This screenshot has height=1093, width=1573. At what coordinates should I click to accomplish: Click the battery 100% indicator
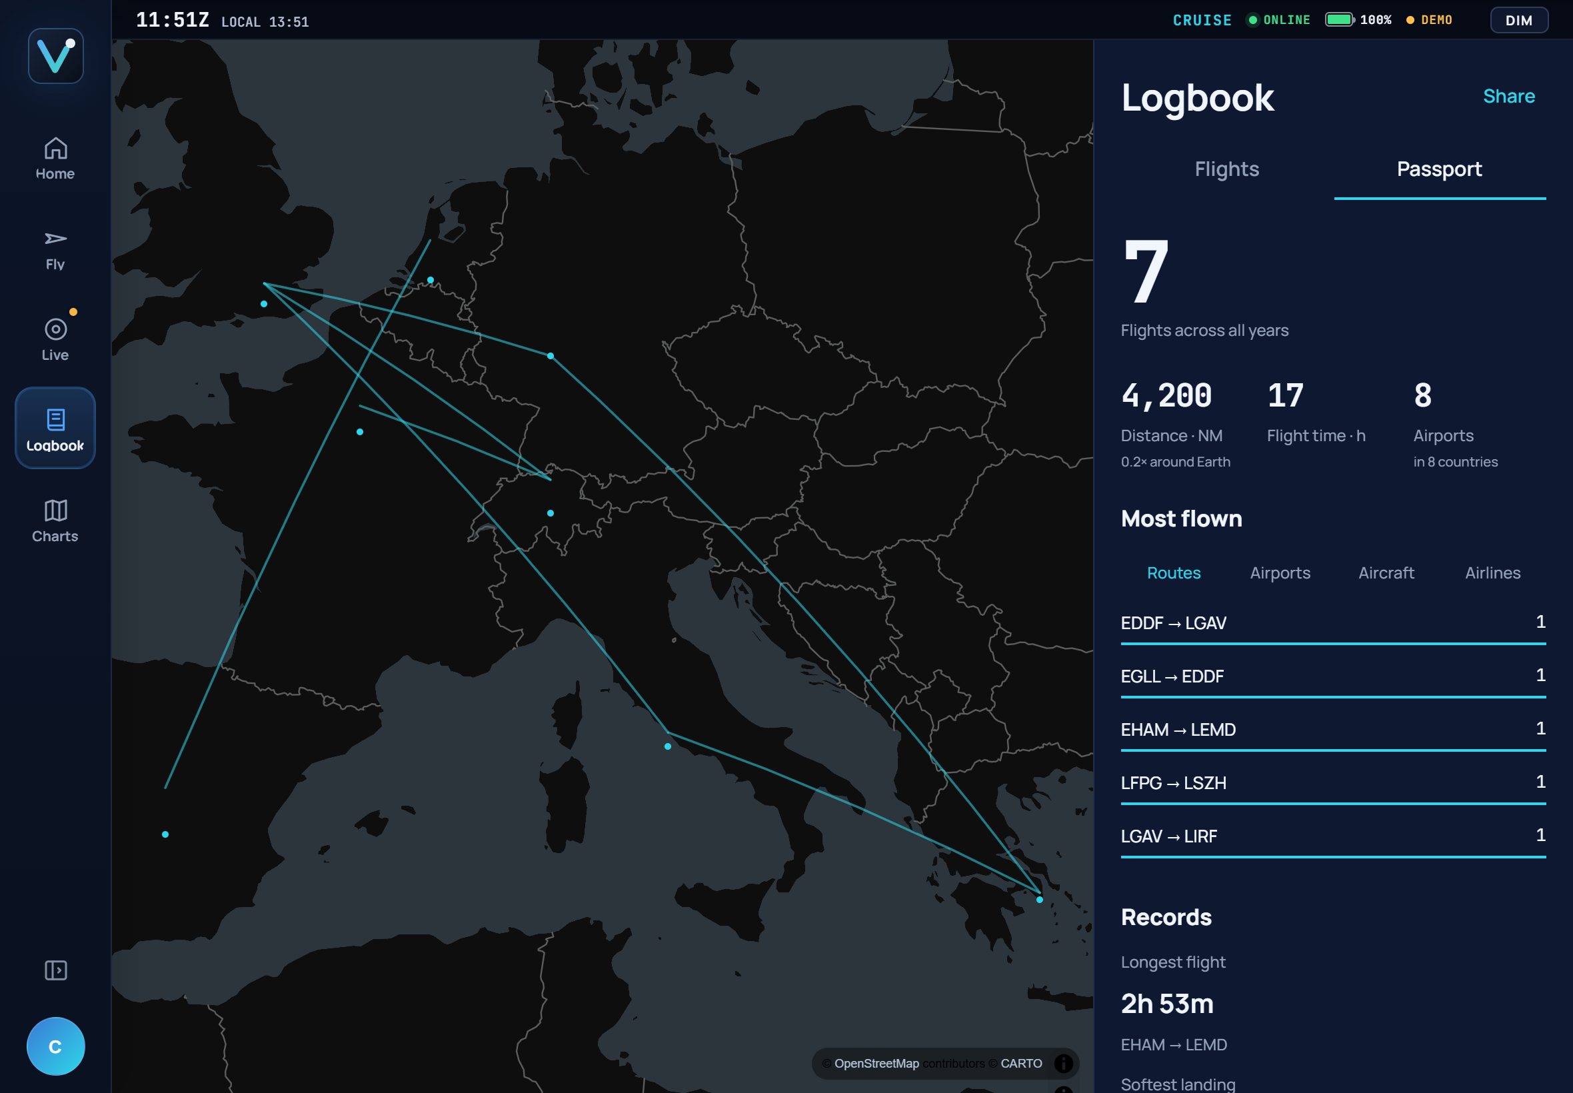(1358, 20)
